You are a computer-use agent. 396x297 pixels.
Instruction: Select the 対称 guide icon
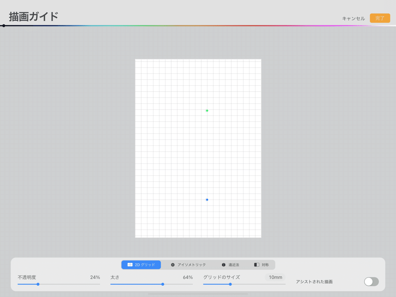click(263, 265)
